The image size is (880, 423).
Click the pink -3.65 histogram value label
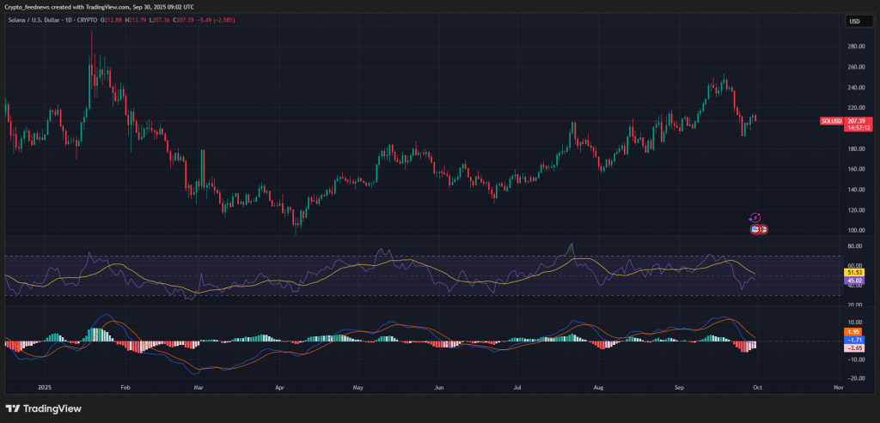point(853,348)
